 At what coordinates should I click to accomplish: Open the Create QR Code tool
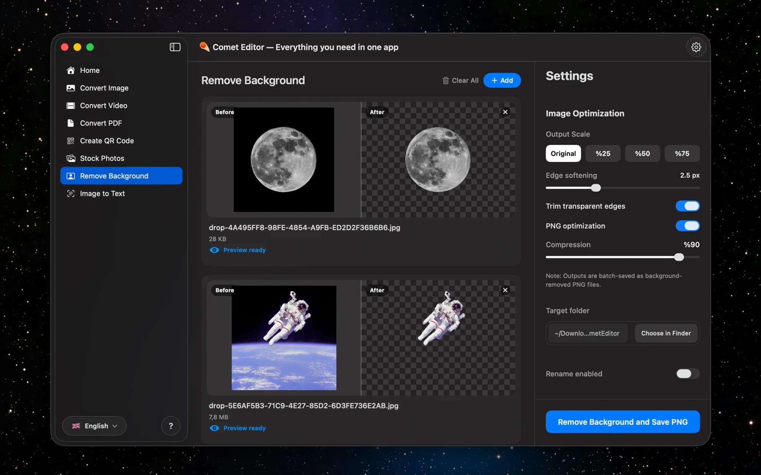click(107, 141)
